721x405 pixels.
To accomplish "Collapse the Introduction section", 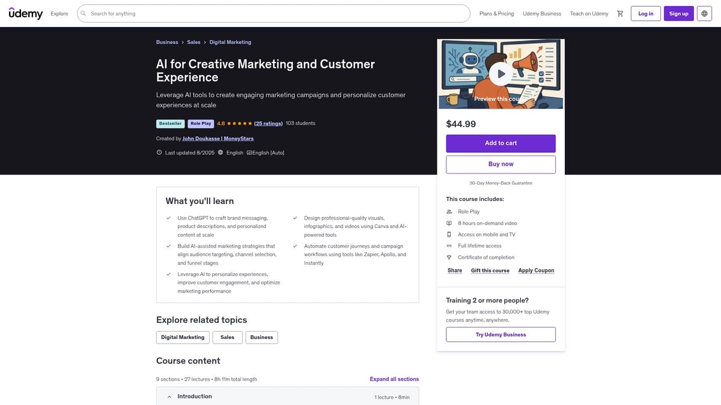I will pos(169,396).
